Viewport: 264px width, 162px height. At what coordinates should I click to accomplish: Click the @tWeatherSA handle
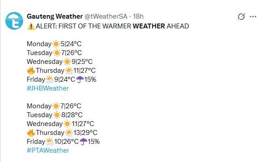tap(106, 16)
